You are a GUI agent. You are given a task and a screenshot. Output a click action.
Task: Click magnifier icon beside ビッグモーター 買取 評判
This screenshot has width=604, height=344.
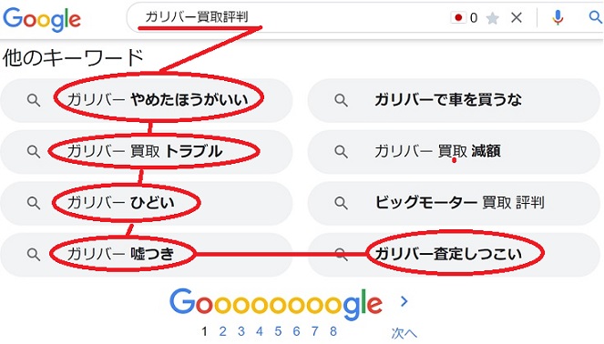click(341, 203)
